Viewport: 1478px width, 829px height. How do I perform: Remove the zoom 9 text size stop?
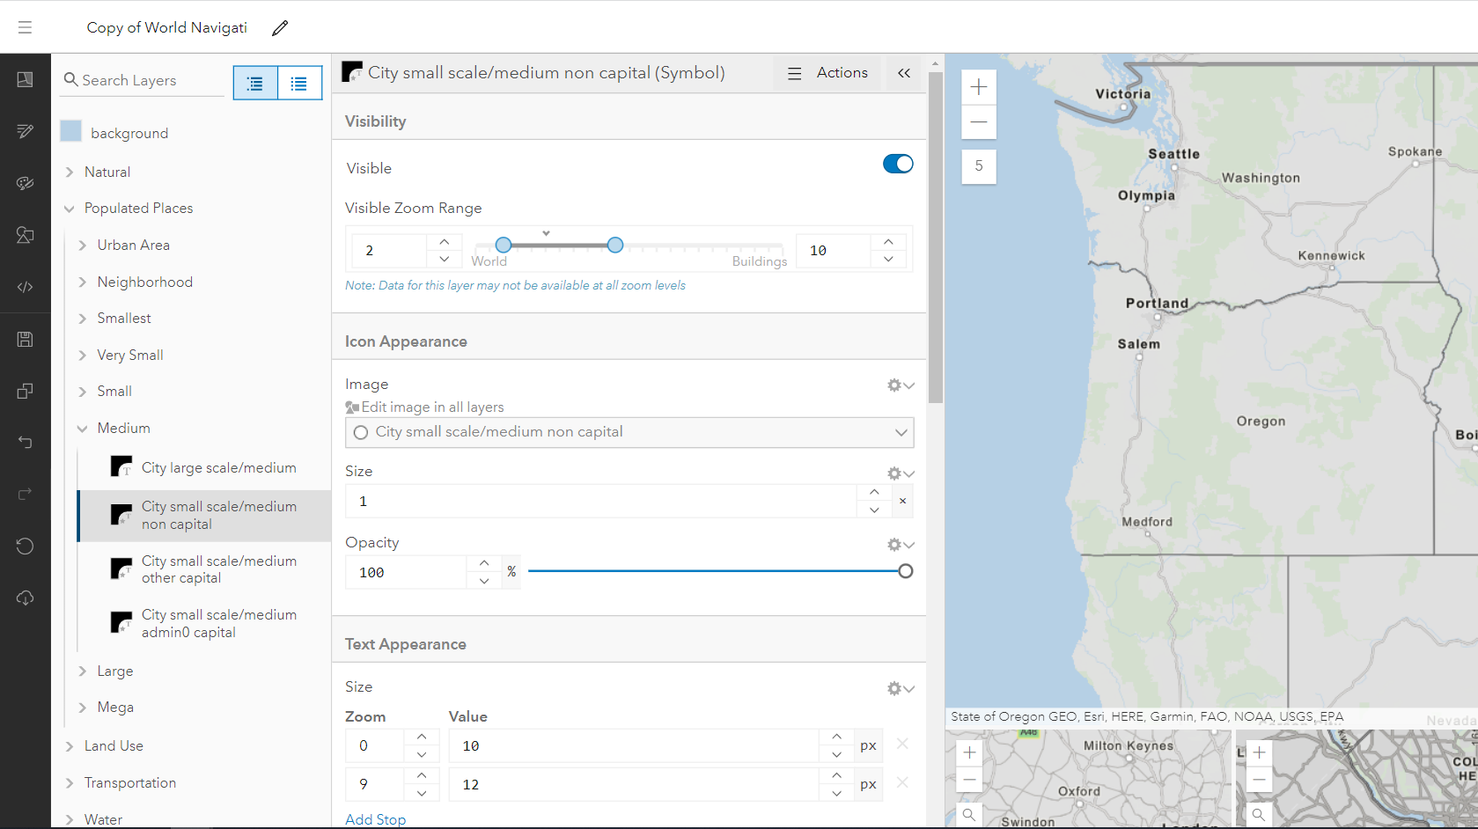coord(902,783)
